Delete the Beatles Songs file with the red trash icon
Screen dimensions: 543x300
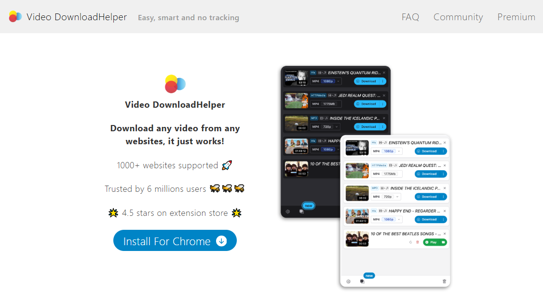tap(417, 242)
